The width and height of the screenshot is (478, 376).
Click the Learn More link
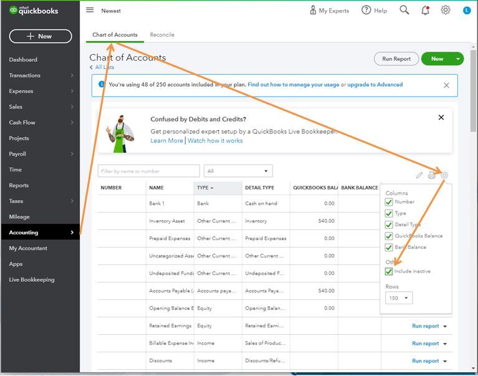[167, 140]
